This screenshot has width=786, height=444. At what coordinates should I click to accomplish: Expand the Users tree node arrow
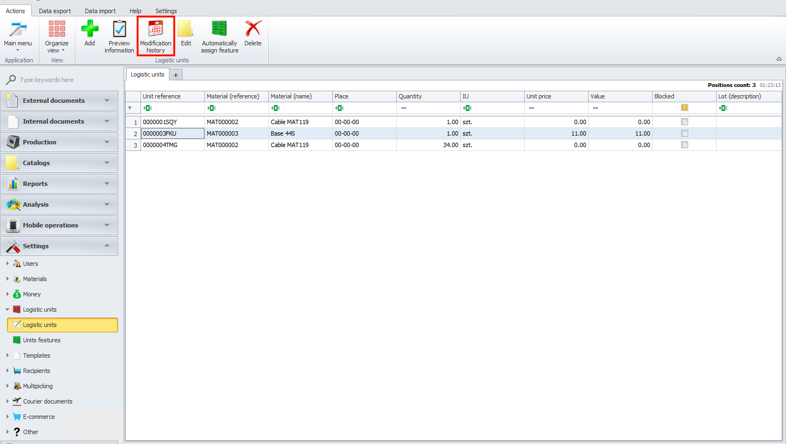(x=7, y=264)
